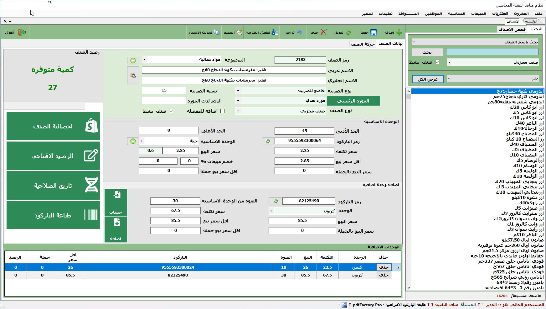Click the green plus icon next to group (المجموعة)
The image size is (546, 309).
pyautogui.click(x=133, y=61)
